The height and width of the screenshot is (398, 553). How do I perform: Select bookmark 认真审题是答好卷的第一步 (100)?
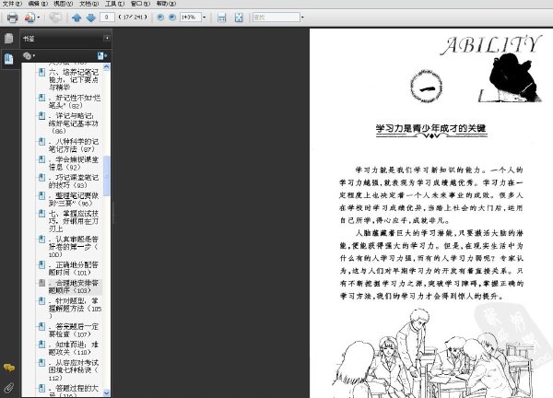[74, 246]
